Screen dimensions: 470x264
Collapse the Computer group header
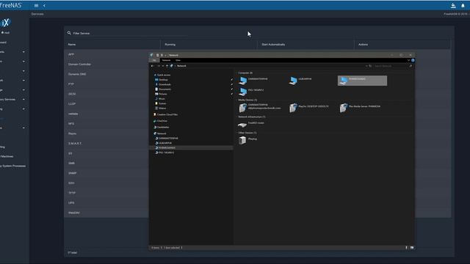245,73
